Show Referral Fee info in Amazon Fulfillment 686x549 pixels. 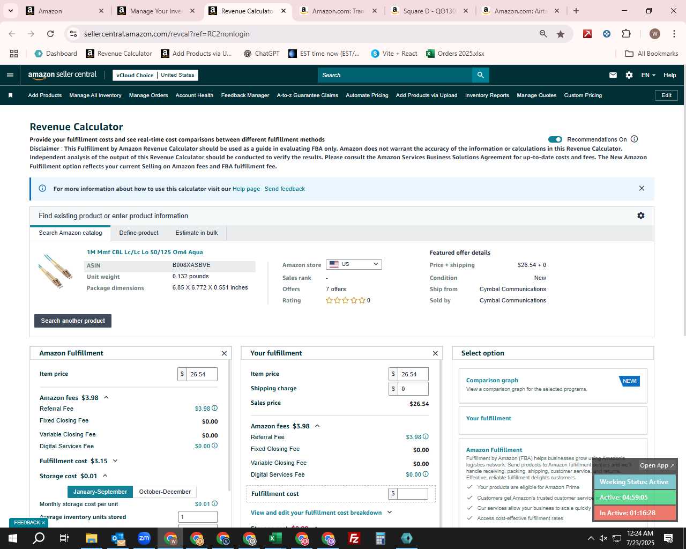(214, 409)
